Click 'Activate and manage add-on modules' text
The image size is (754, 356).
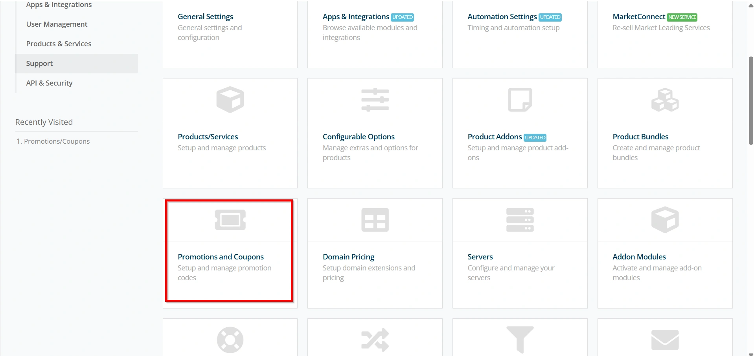pos(657,273)
